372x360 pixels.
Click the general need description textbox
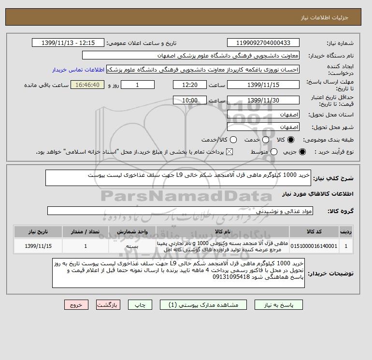pos(178,178)
